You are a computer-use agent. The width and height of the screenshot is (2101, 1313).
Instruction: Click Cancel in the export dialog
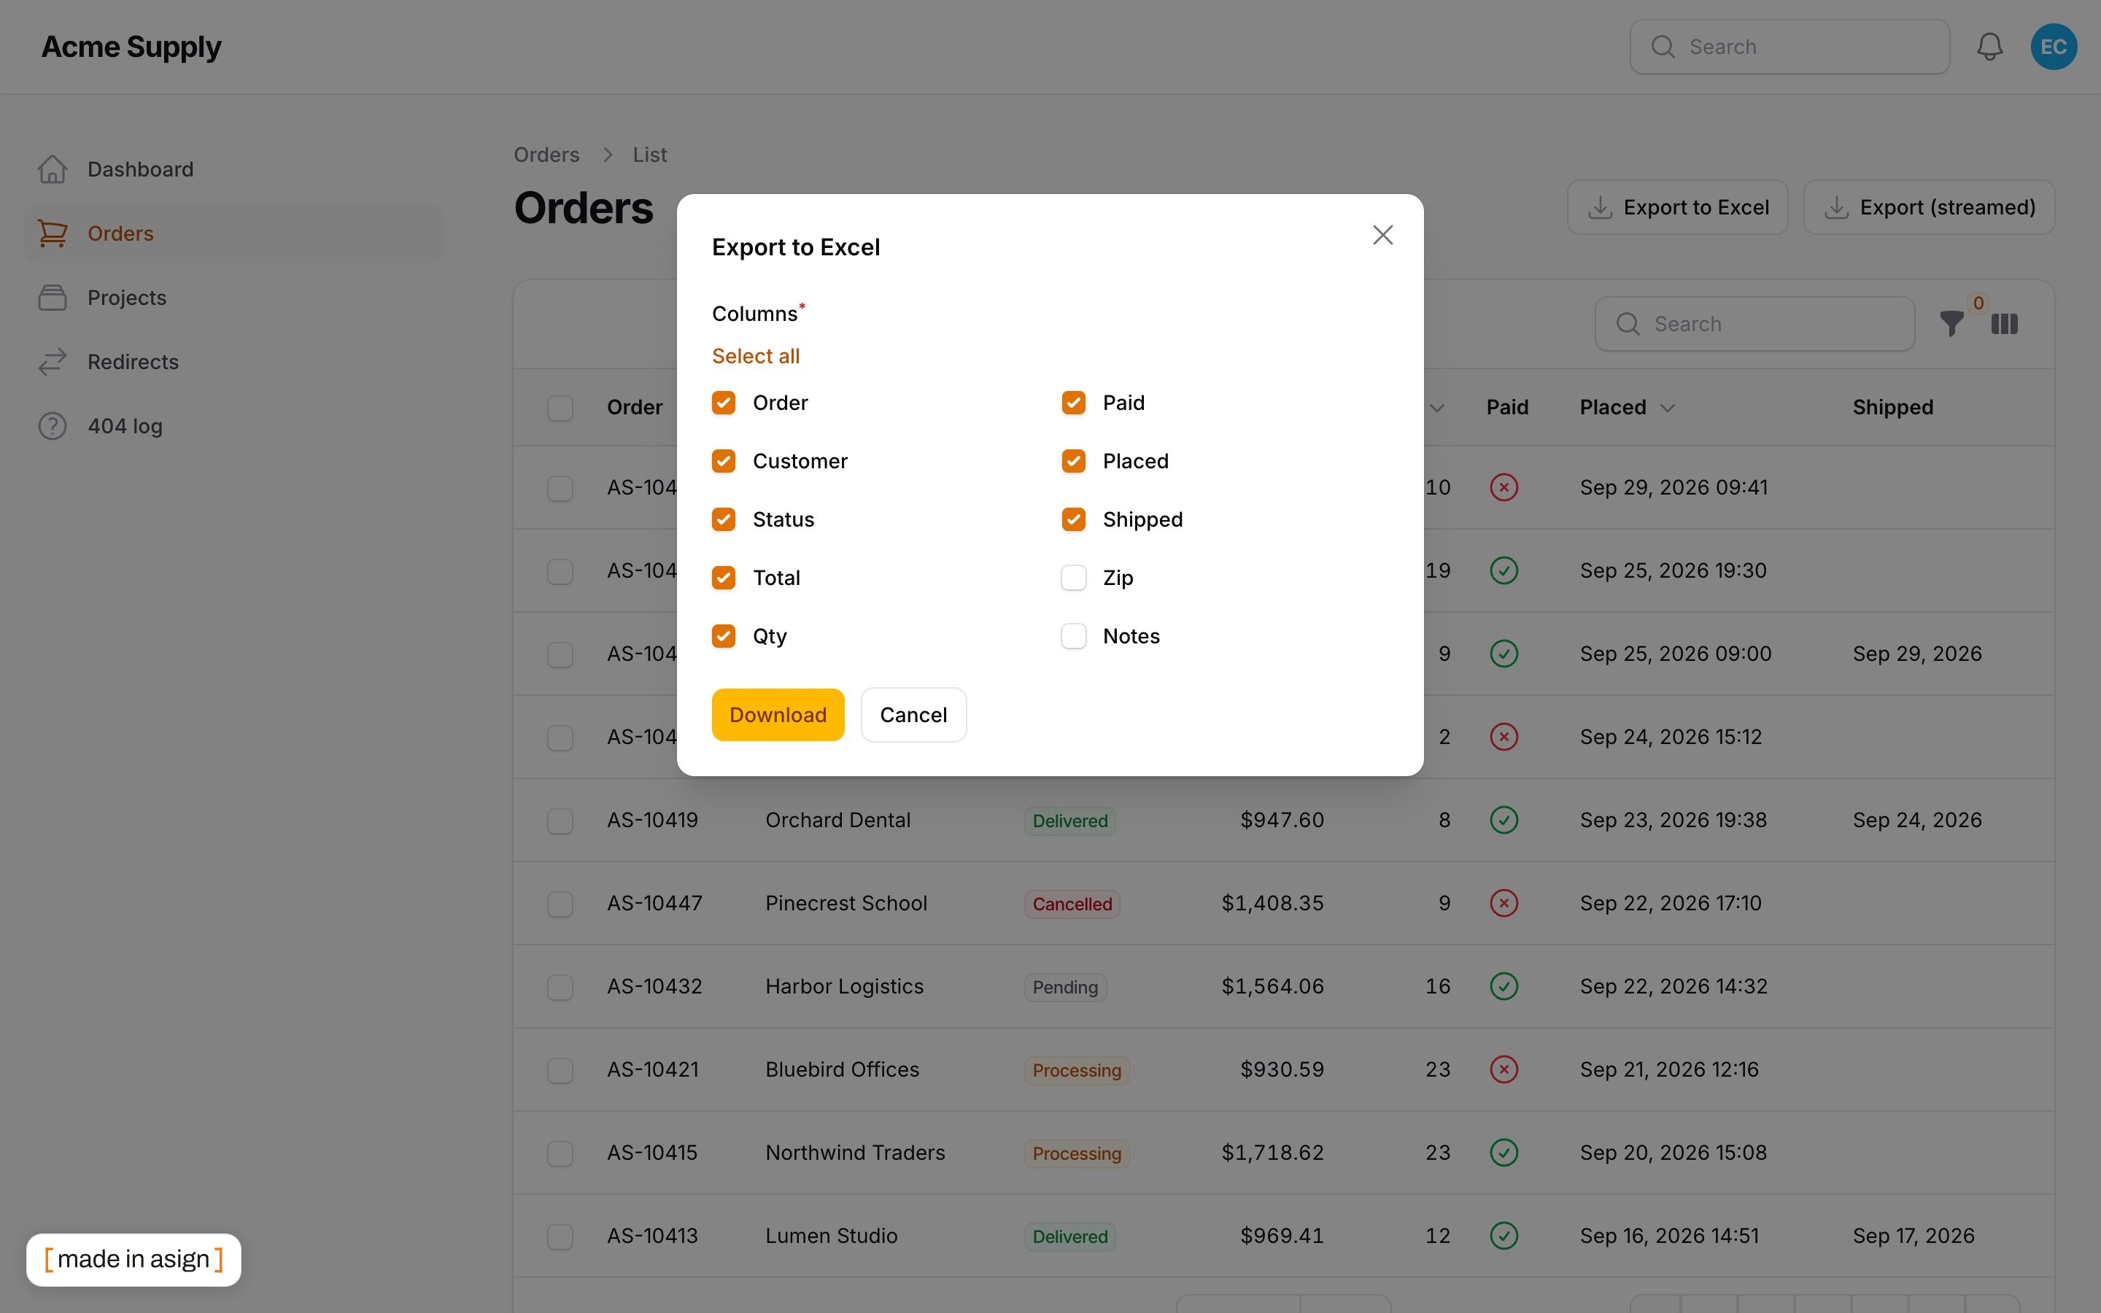pos(913,715)
